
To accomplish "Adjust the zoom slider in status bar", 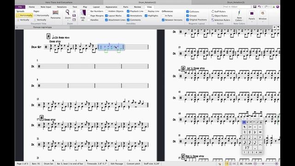I will [x=263, y=164].
